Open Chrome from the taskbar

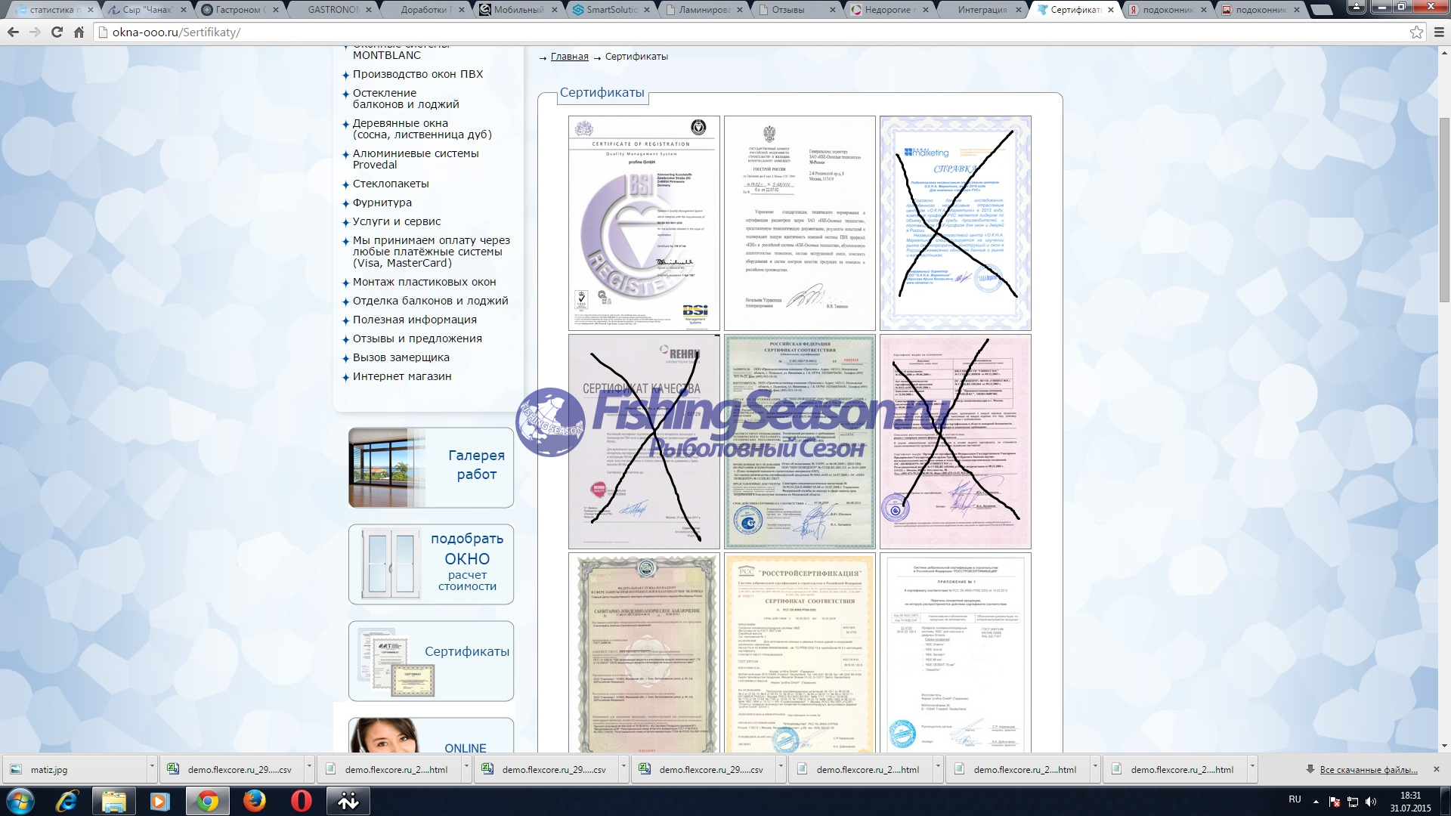(207, 801)
